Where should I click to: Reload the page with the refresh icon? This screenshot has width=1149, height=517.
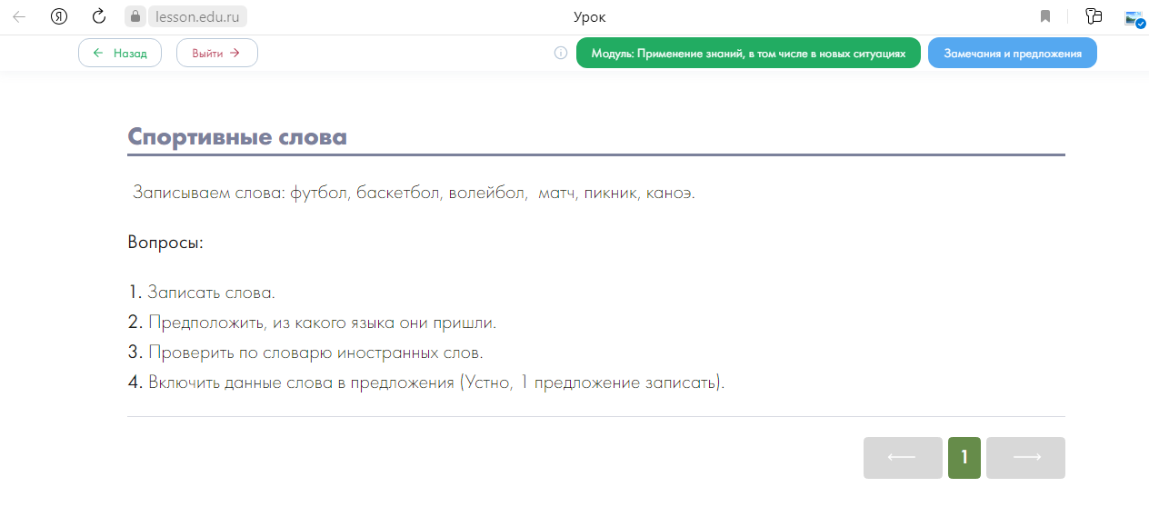click(100, 16)
